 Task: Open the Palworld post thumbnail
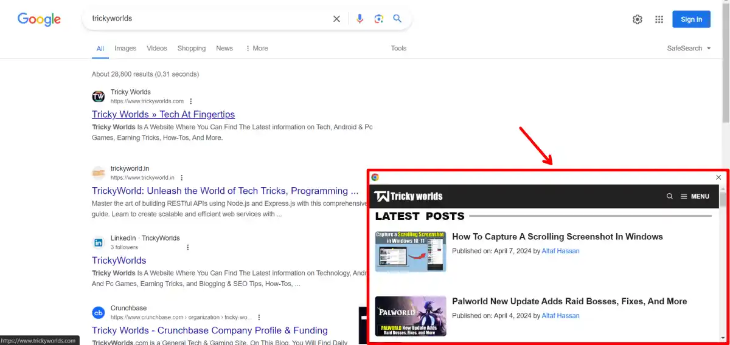[x=410, y=316]
